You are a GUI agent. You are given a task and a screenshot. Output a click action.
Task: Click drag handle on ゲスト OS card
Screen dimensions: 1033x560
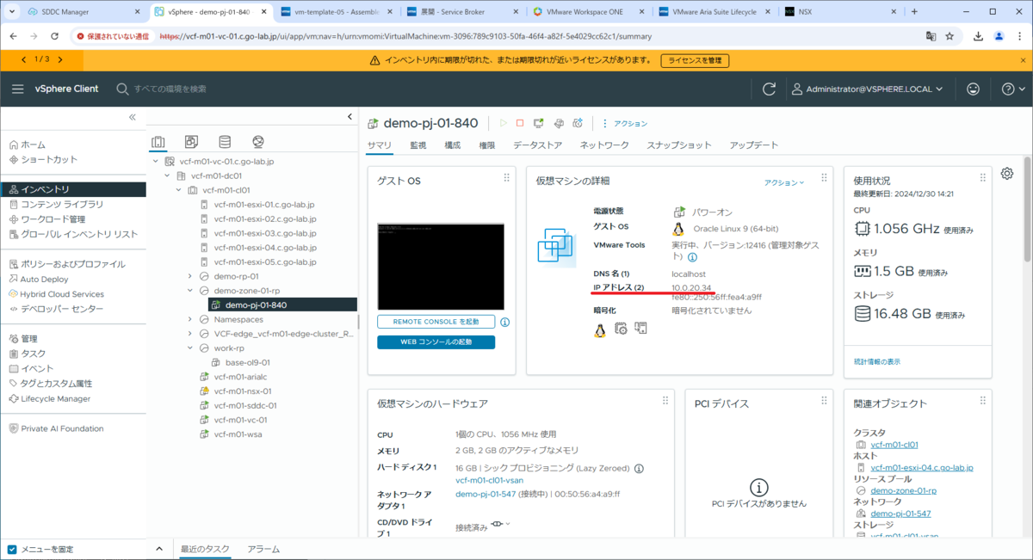(x=507, y=177)
